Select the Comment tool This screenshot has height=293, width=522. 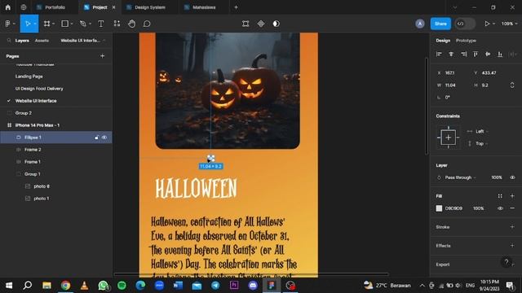tap(147, 24)
